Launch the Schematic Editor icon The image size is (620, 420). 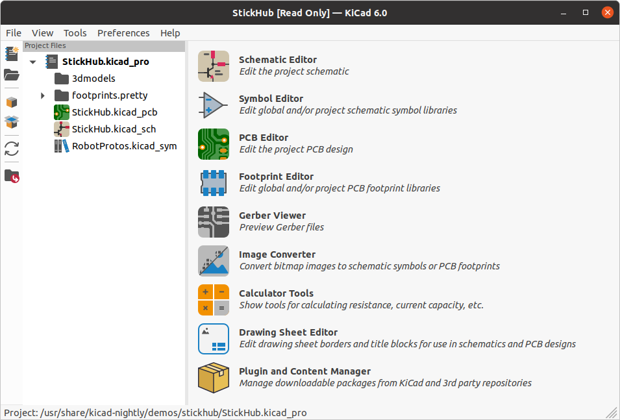click(214, 66)
